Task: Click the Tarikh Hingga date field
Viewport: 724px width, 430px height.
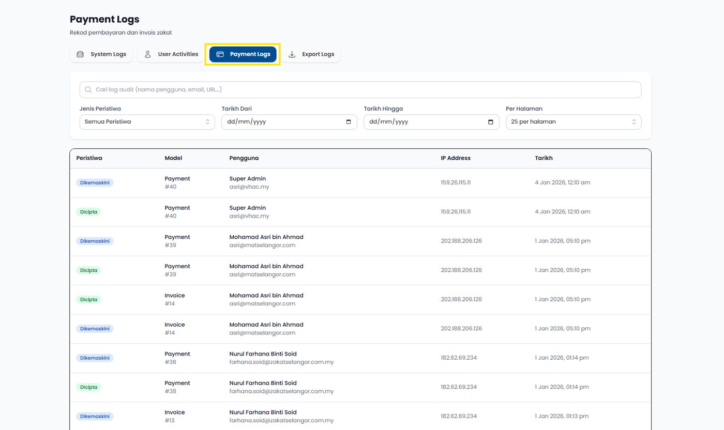Action: [x=421, y=122]
